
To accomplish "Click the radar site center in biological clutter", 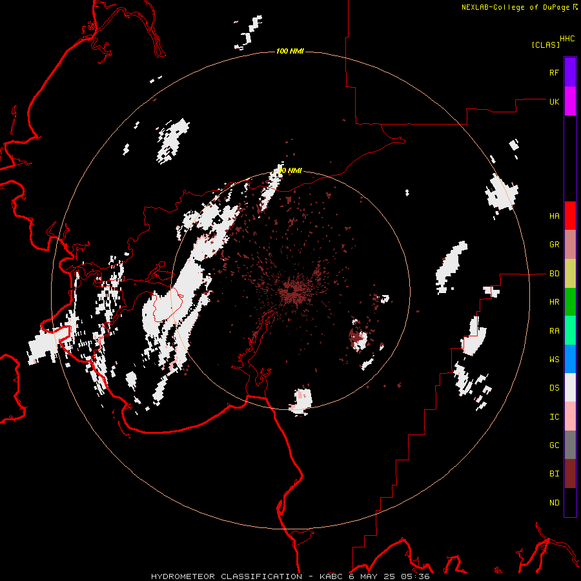I will click(x=290, y=290).
